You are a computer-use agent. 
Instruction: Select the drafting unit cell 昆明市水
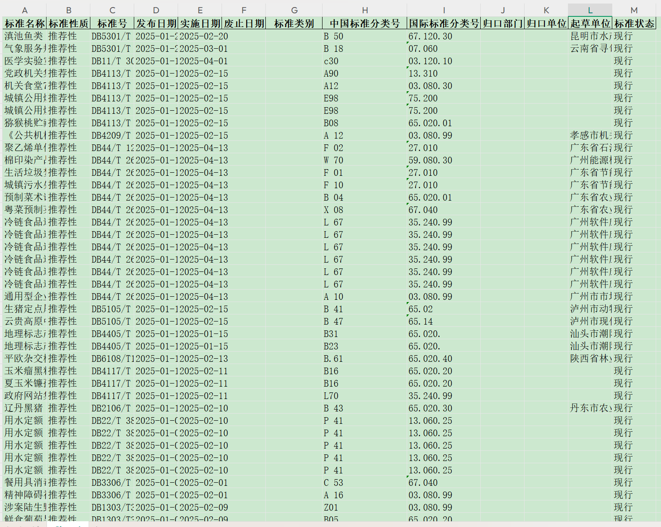pos(590,36)
